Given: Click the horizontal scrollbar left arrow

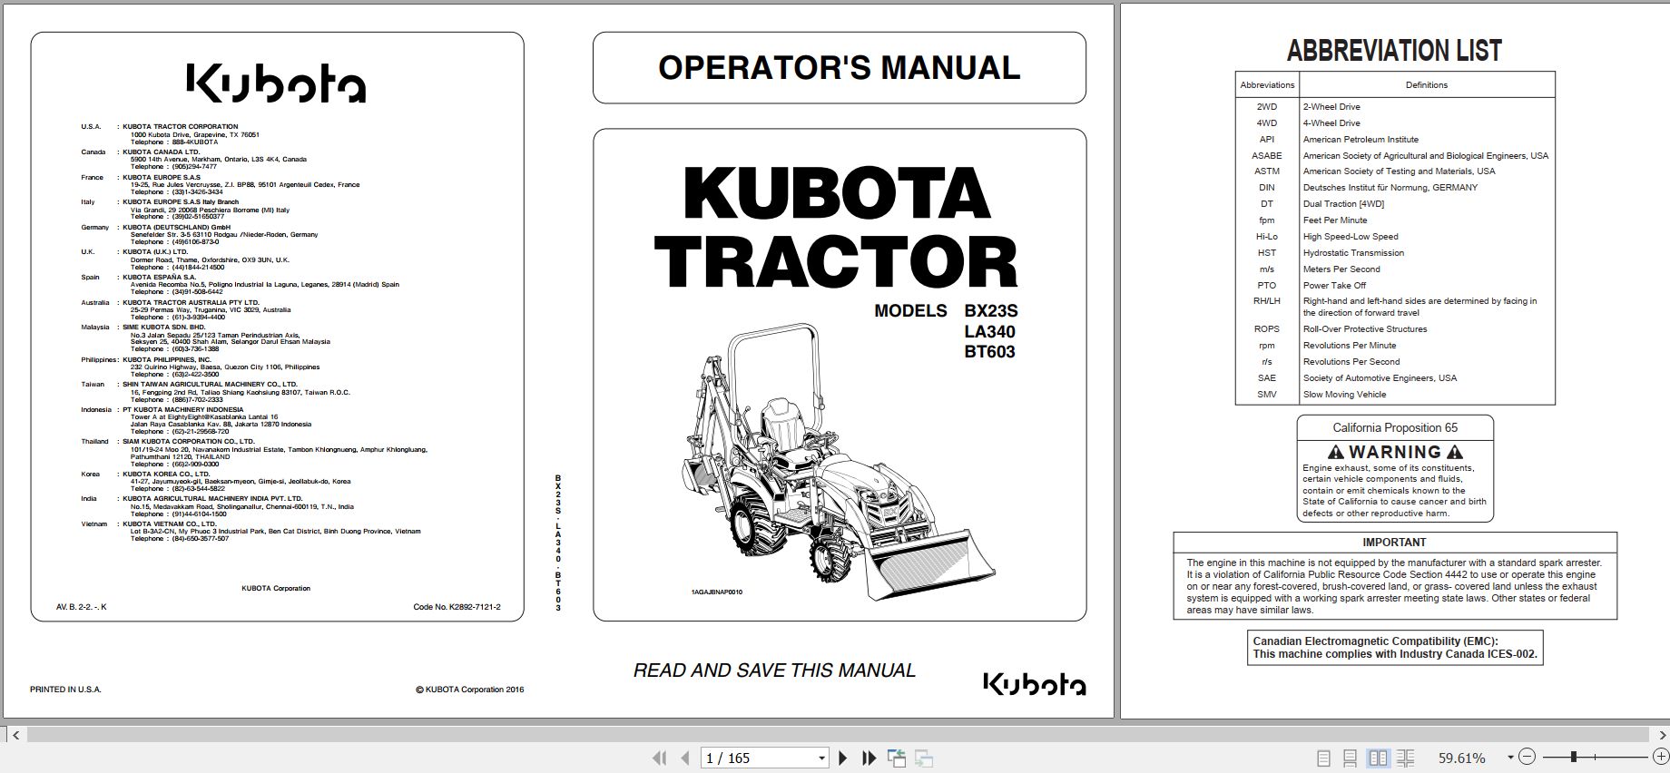Looking at the screenshot, I should pos(14,735).
